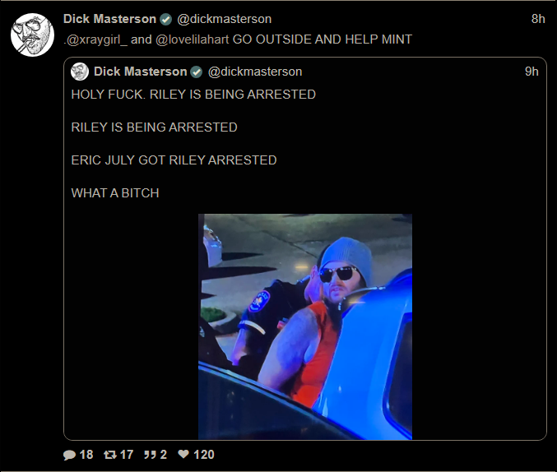
Task: Click the like count 120
Action: 204,455
